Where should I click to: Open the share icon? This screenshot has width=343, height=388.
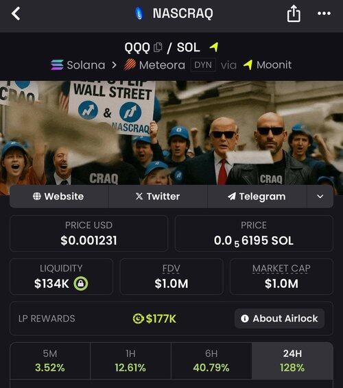pos(294,14)
